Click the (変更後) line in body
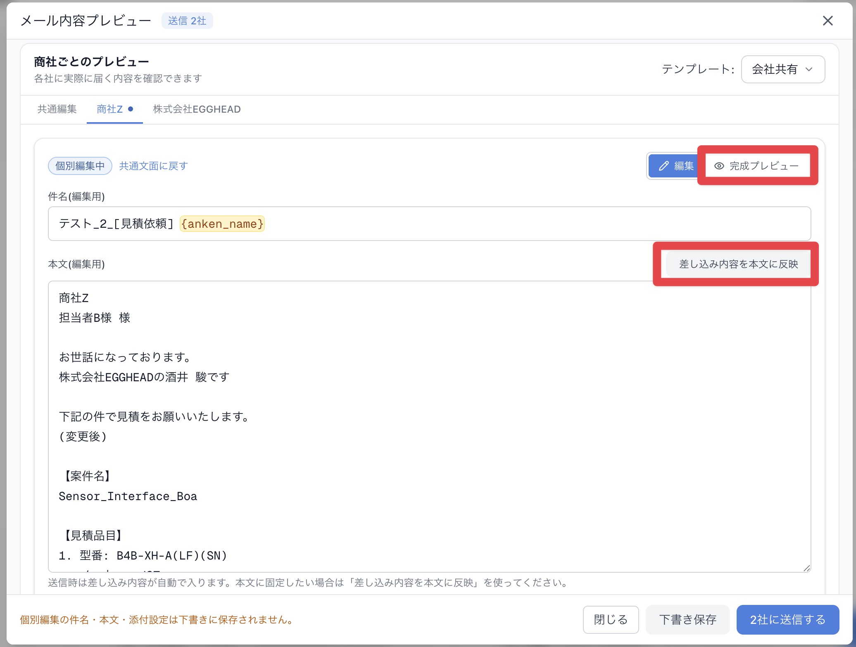 pos(83,437)
